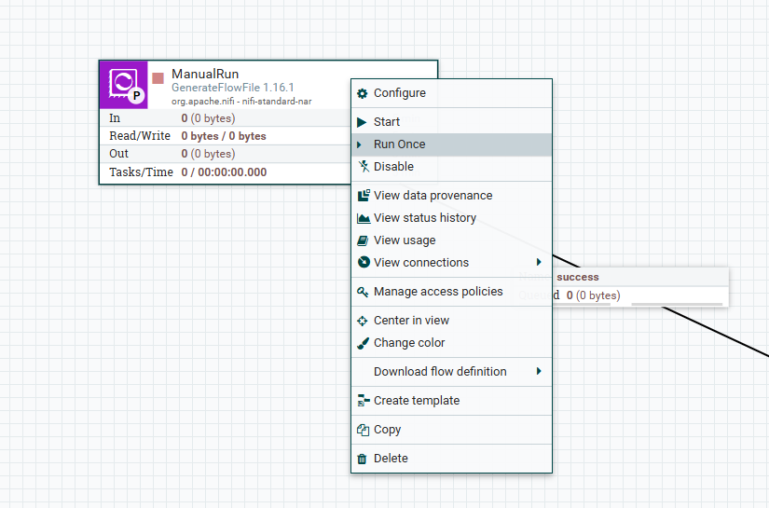Click the GenerateFlowFile 1.16.1 type label

tap(232, 88)
